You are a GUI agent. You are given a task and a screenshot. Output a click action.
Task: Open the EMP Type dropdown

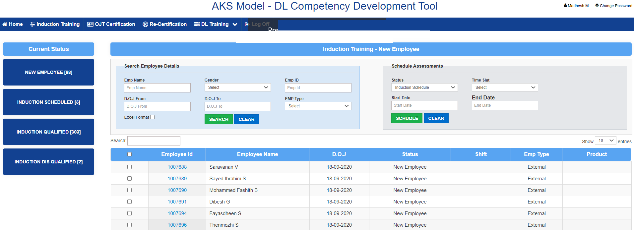[x=318, y=106]
